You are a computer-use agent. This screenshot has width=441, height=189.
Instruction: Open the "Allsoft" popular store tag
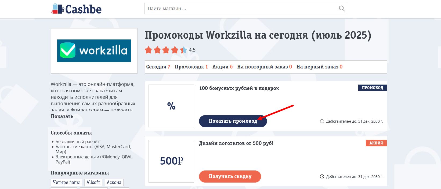click(93, 183)
